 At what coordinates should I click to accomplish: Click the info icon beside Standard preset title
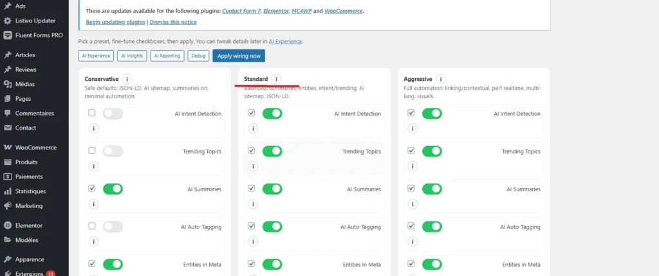(x=276, y=79)
